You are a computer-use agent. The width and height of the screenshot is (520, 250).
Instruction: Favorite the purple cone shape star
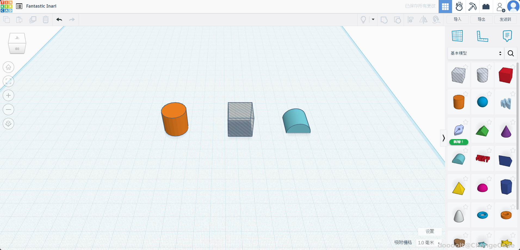click(513, 122)
